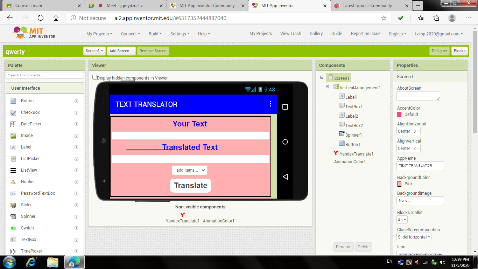This screenshot has height=269, width=478.
Task: Enable Display hidden components in Viewer
Action: [94, 77]
